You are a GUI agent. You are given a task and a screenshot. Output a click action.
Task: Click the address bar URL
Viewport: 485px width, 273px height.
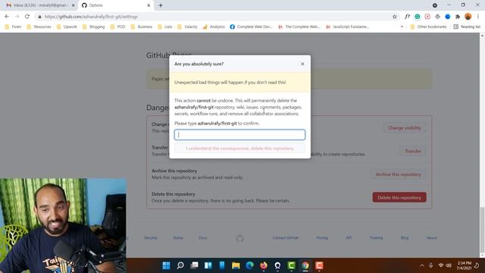[91, 17]
